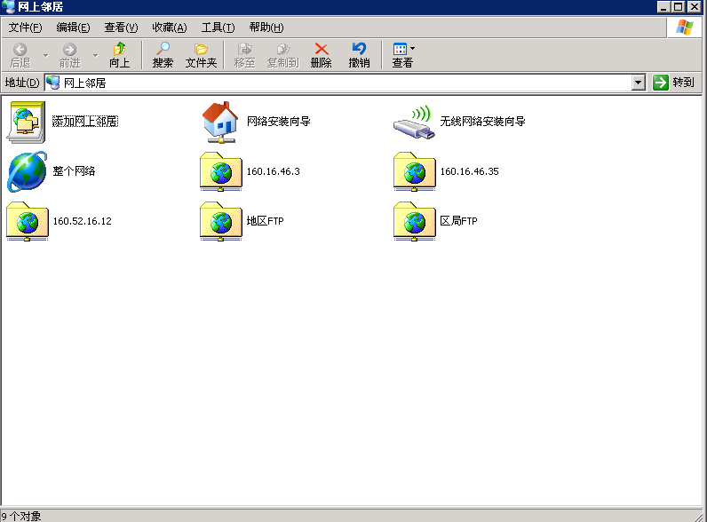Image resolution: width=707 pixels, height=522 pixels.
Task: Click the 160.16.46.35 label text
Action: point(469,171)
